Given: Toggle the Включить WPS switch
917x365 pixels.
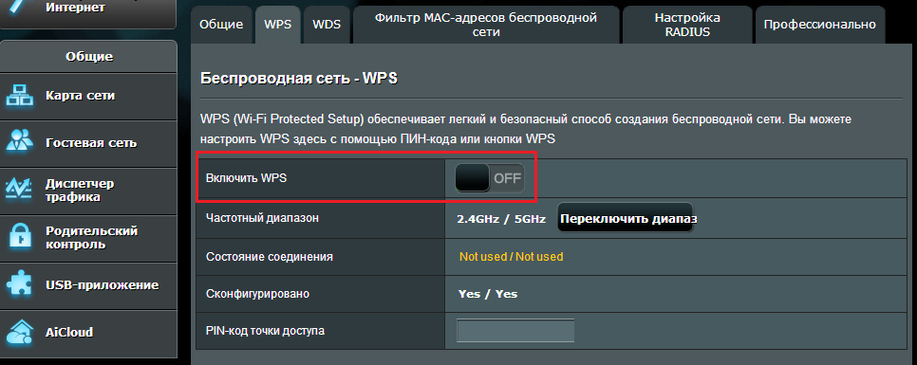Looking at the screenshot, I should click(490, 178).
